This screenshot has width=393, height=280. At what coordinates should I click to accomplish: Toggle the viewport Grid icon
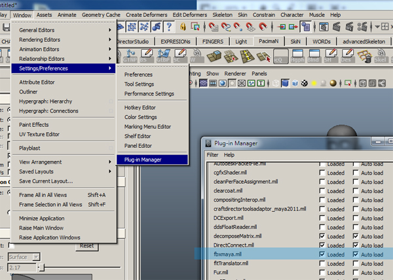[x=203, y=83]
